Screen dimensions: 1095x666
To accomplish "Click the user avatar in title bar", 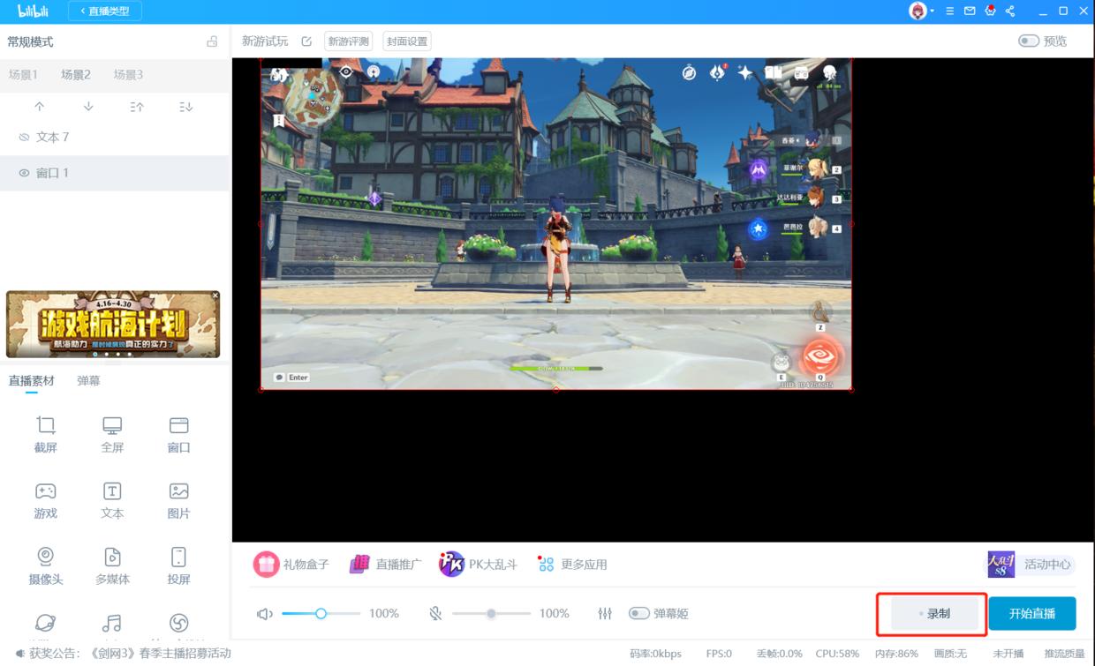I will [x=918, y=11].
